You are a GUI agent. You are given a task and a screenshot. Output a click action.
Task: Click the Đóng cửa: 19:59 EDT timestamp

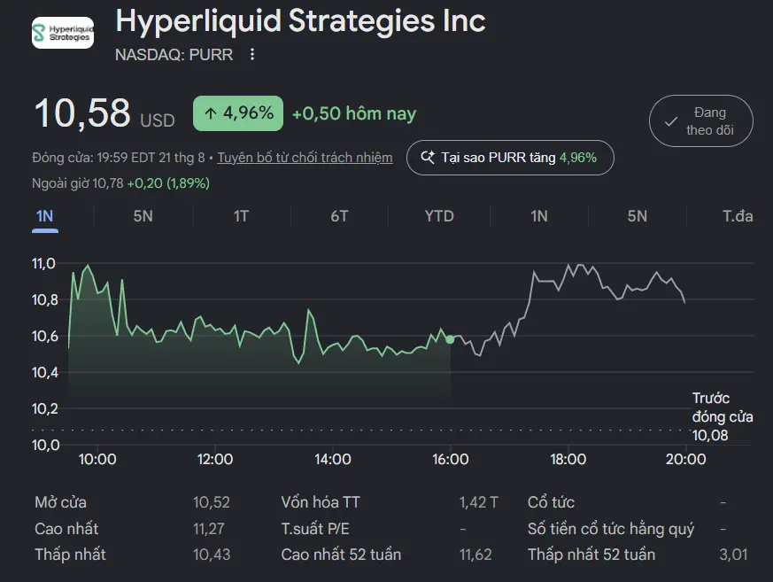[x=119, y=158]
